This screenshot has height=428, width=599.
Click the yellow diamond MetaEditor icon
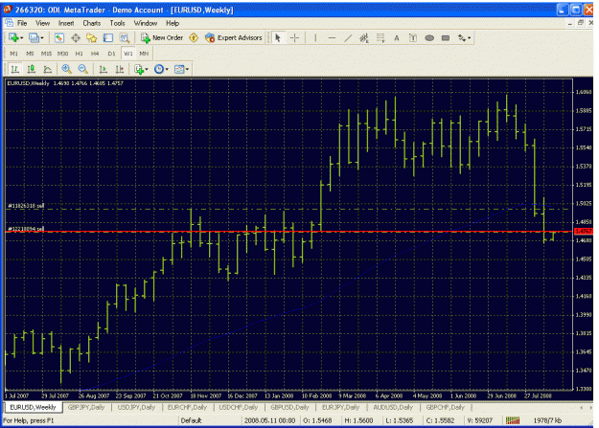coord(194,37)
